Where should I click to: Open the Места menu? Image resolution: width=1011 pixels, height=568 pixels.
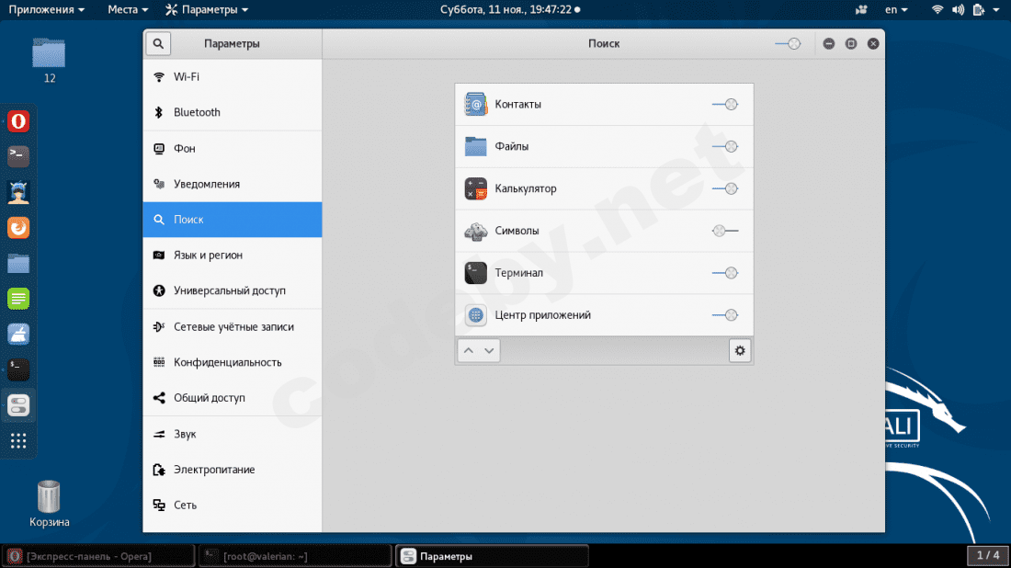tap(128, 10)
